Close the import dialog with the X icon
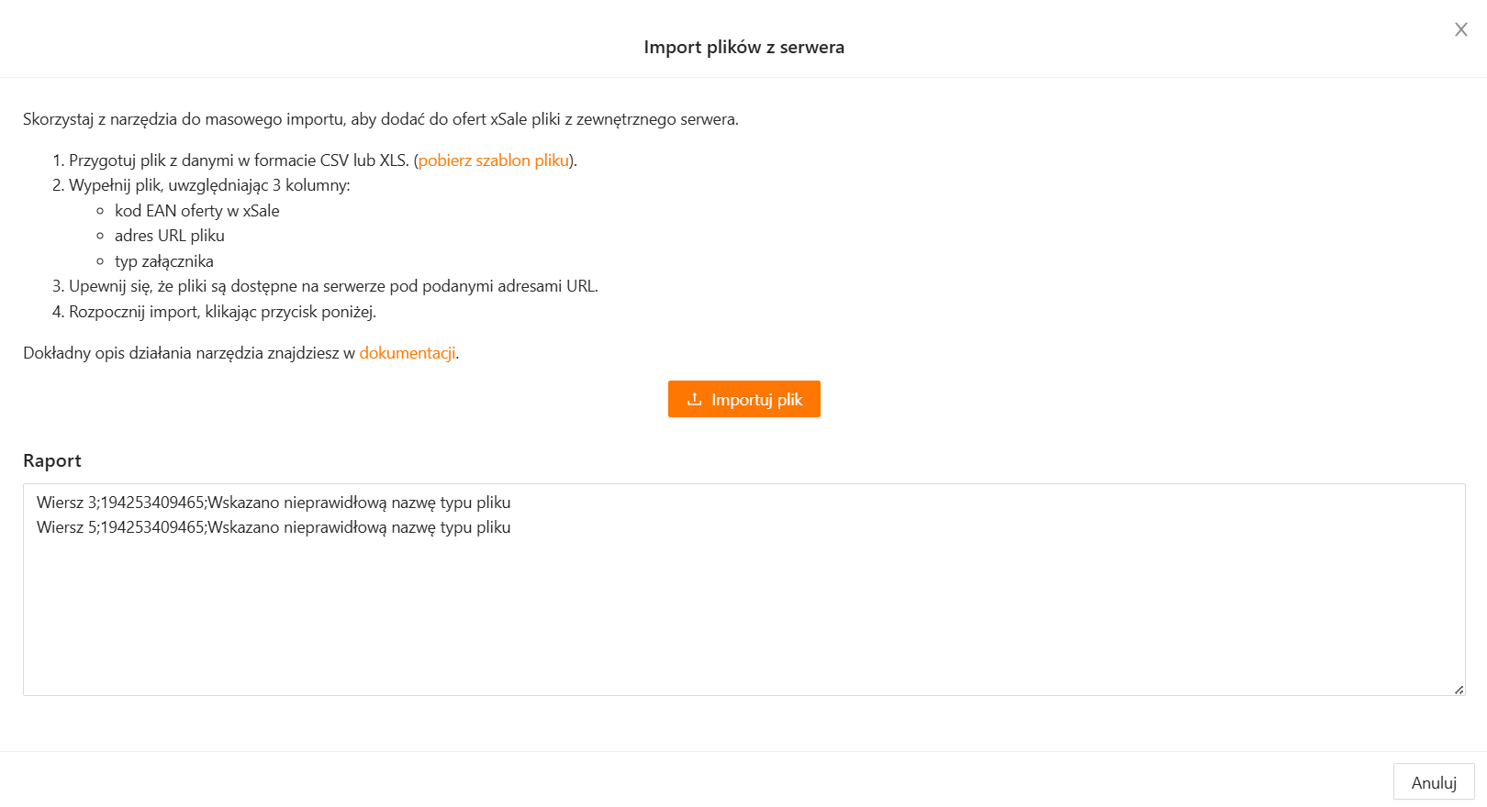 pos(1460,29)
